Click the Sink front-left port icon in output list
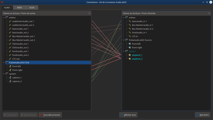Viewport: 213px width, 120px height. click(10, 66)
